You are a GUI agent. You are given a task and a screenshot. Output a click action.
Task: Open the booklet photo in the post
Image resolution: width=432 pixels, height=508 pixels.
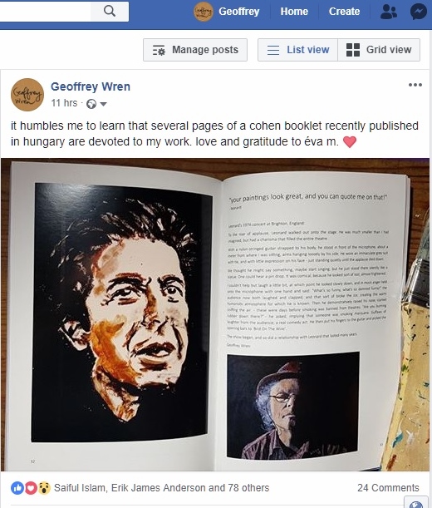point(215,314)
